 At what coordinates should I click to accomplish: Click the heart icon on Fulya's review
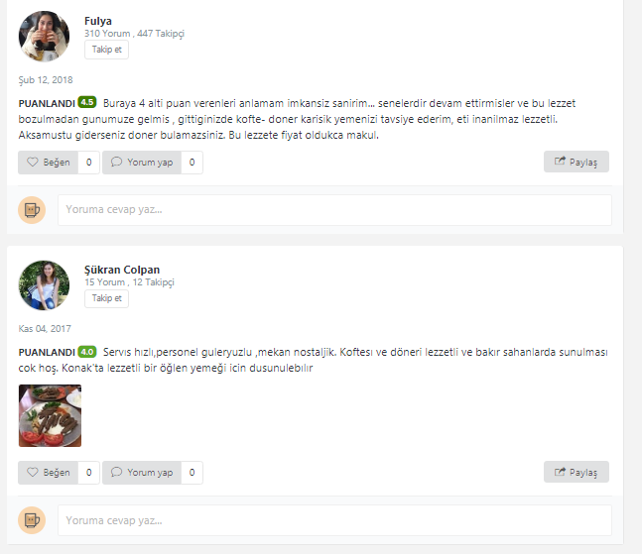click(x=33, y=162)
